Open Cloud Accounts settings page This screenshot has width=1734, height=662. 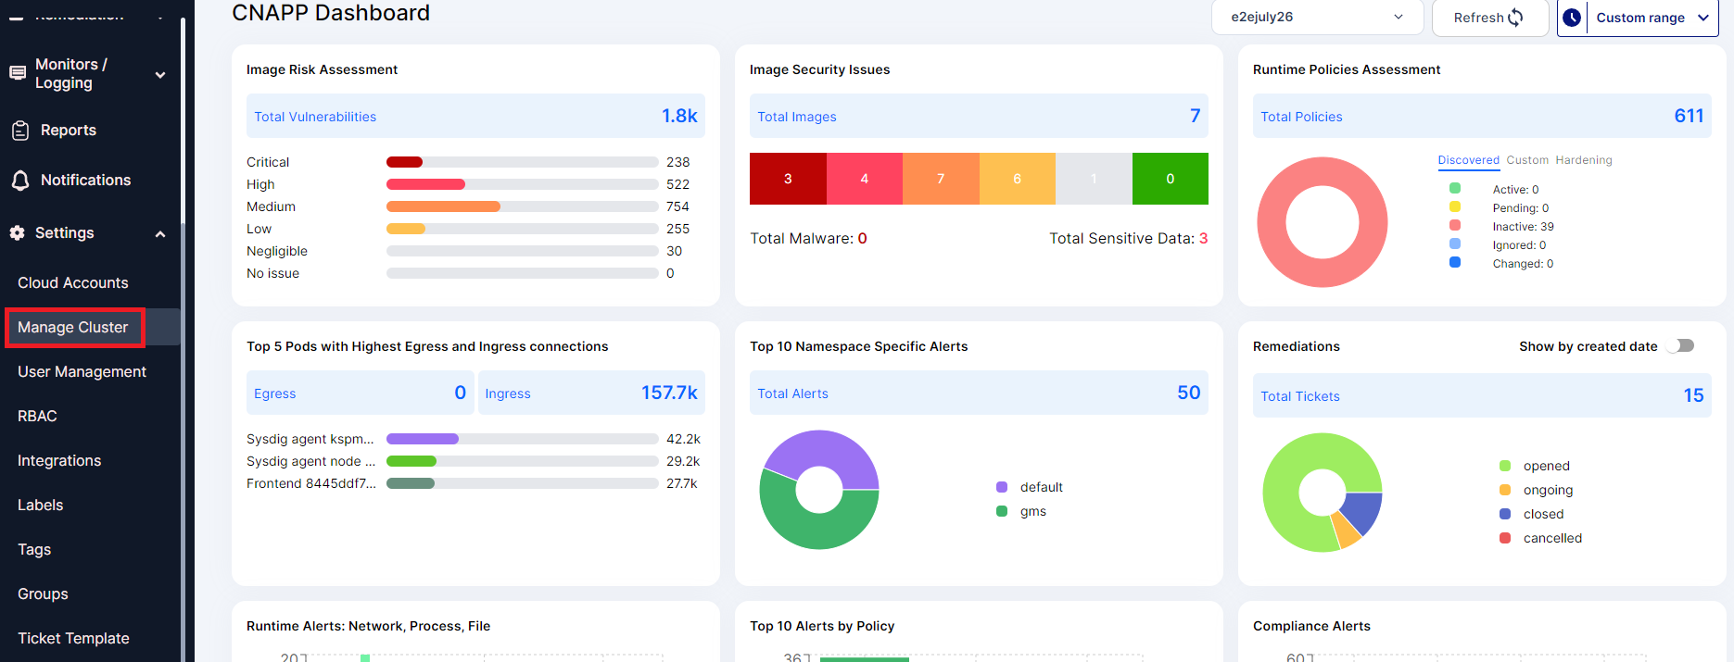[73, 283]
